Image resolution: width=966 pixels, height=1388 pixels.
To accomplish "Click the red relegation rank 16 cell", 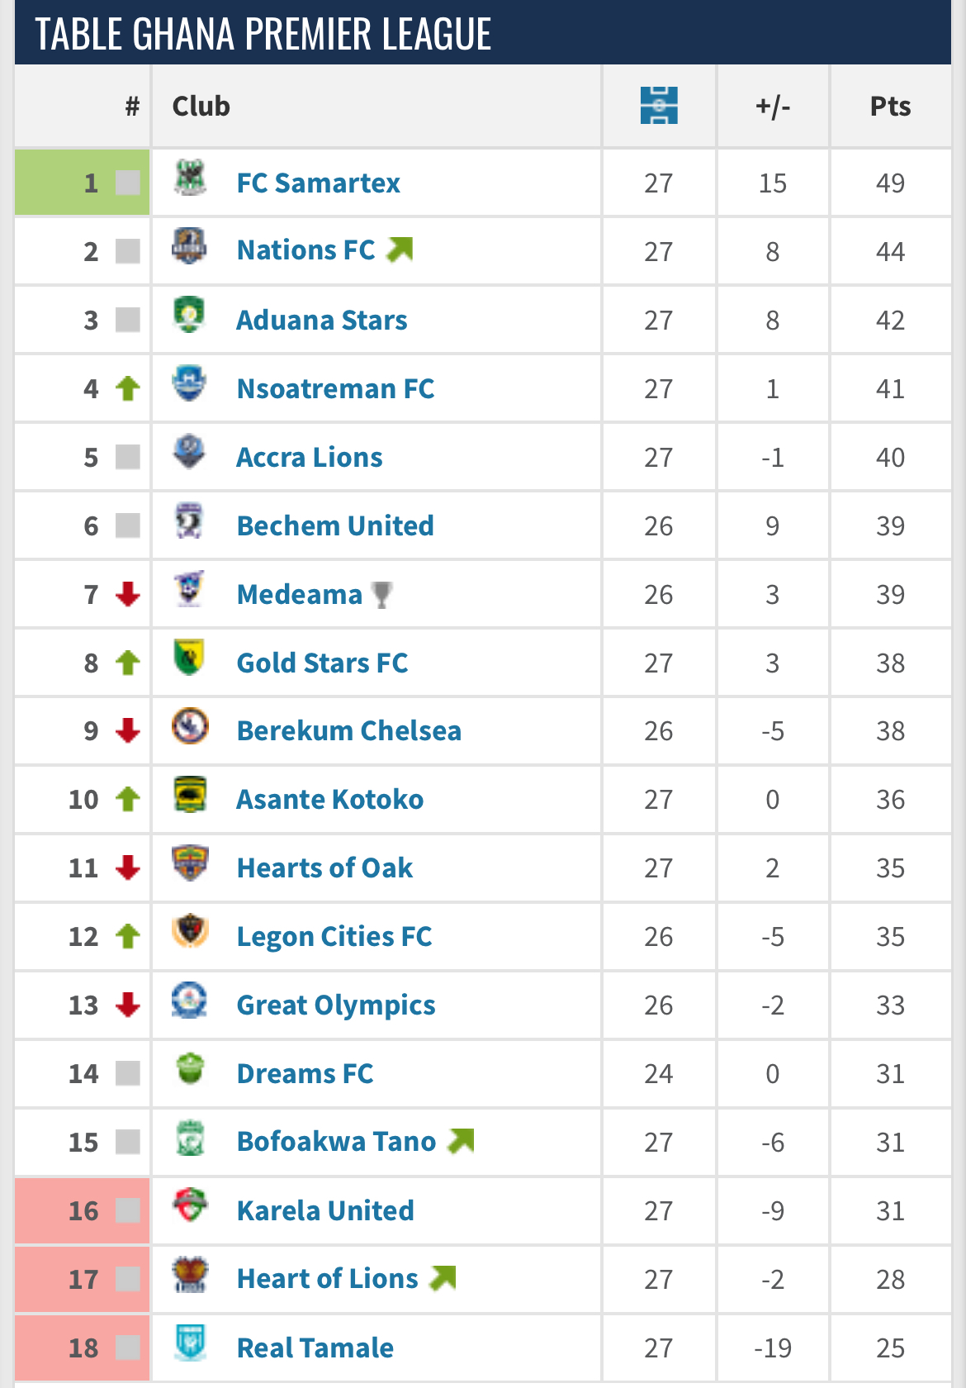I will 83,1210.
